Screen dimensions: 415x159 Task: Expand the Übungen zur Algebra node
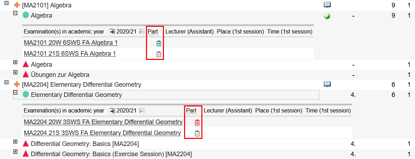pyautogui.click(x=15, y=72)
